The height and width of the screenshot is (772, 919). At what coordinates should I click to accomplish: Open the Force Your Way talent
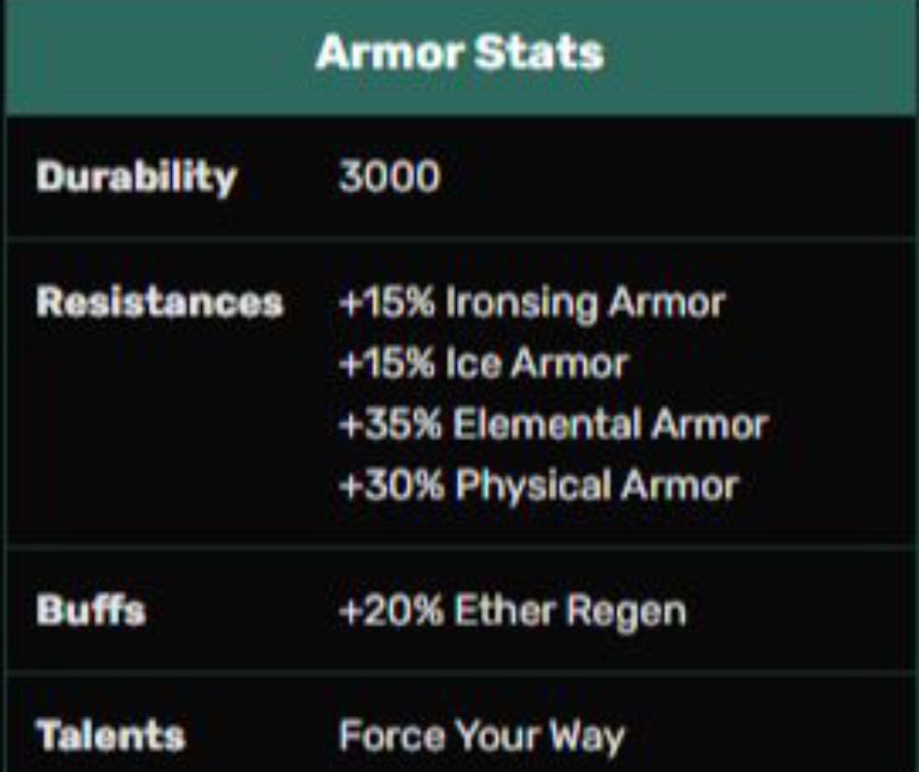tap(482, 736)
